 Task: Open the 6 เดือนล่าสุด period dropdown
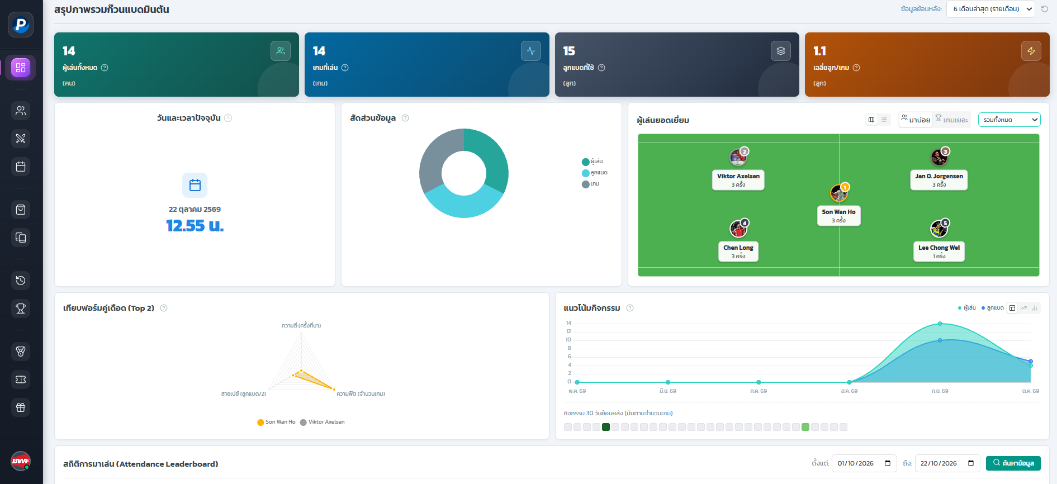pyautogui.click(x=990, y=9)
